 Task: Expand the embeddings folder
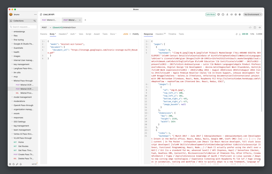19,32
